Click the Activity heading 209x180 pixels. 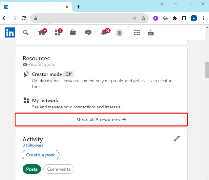pyautogui.click(x=33, y=139)
